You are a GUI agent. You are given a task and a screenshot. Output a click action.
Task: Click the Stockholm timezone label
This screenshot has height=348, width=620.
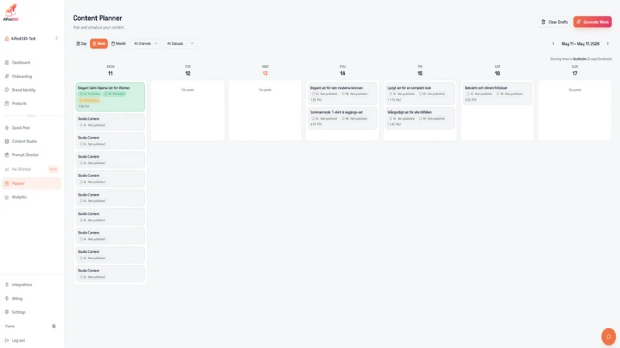tap(580, 60)
